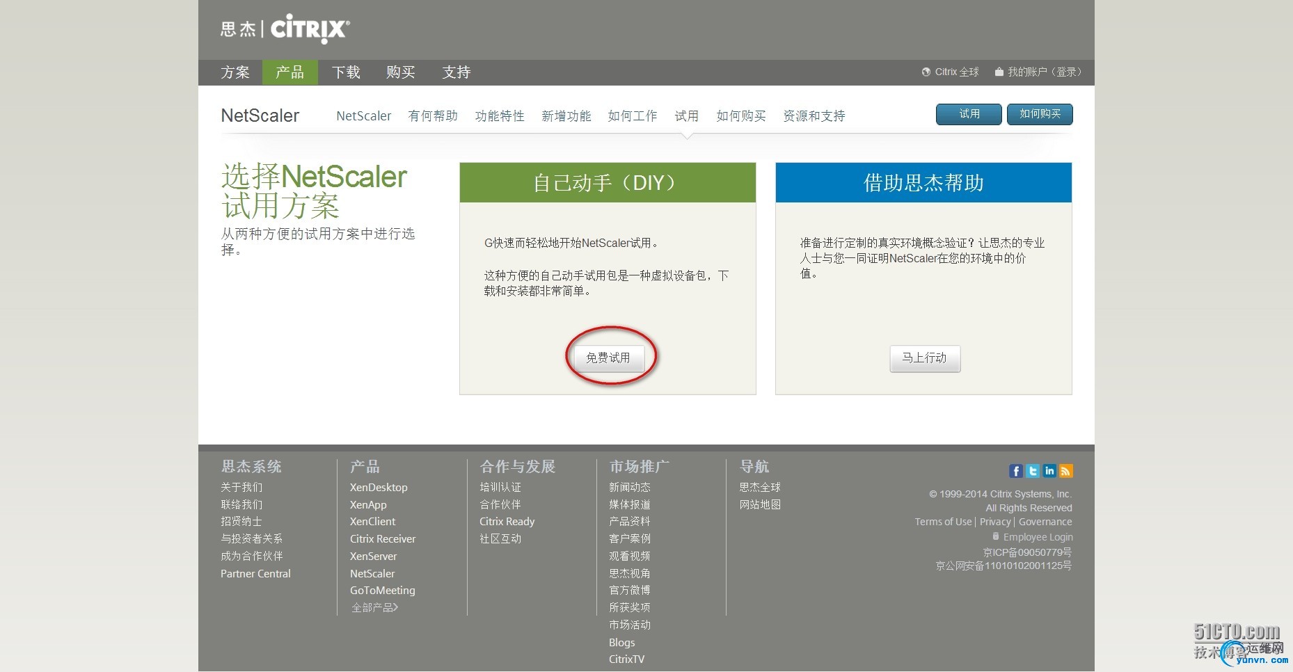Open the 支持 main menu

tap(457, 72)
